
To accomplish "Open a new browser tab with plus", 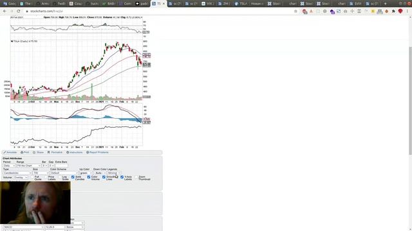I will click(385, 4).
